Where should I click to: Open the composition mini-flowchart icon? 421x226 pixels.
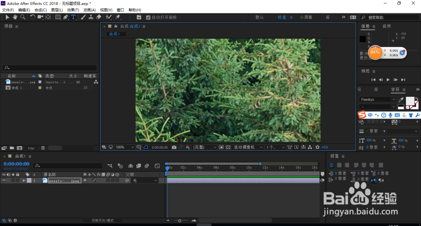(x=110, y=166)
